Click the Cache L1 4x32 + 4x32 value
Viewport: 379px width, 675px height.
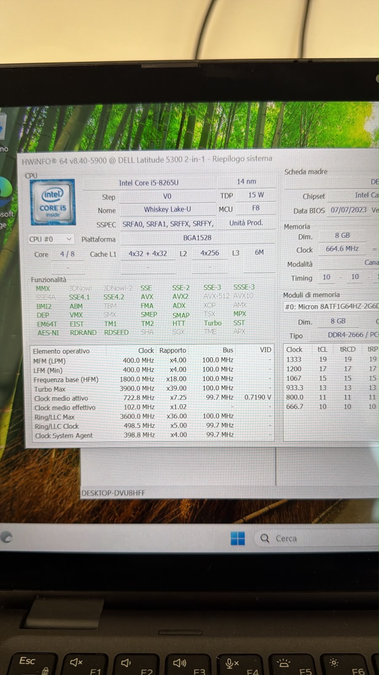click(148, 254)
